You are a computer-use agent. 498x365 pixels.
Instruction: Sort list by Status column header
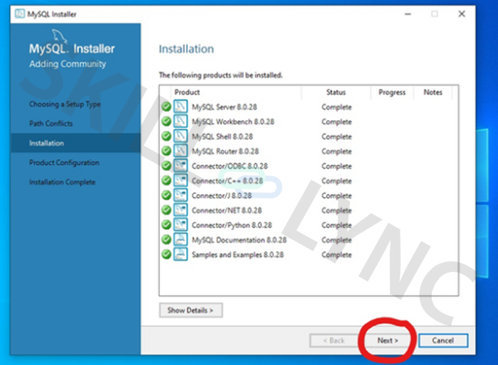point(336,92)
